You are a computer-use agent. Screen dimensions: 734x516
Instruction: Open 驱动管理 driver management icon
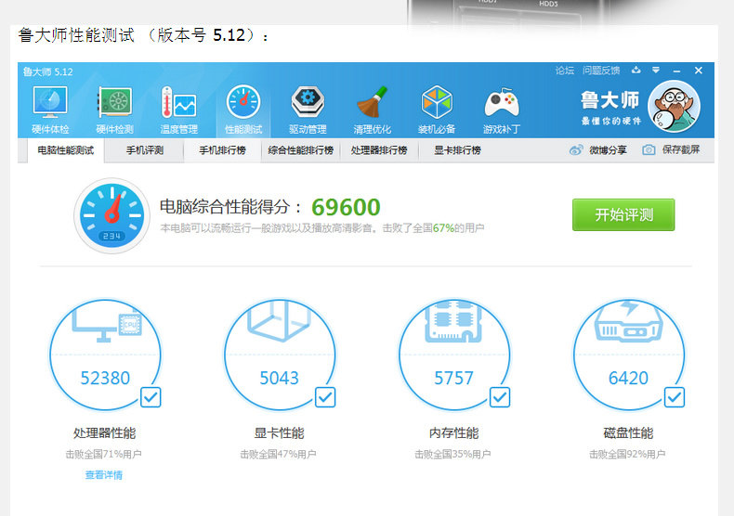[x=308, y=102]
